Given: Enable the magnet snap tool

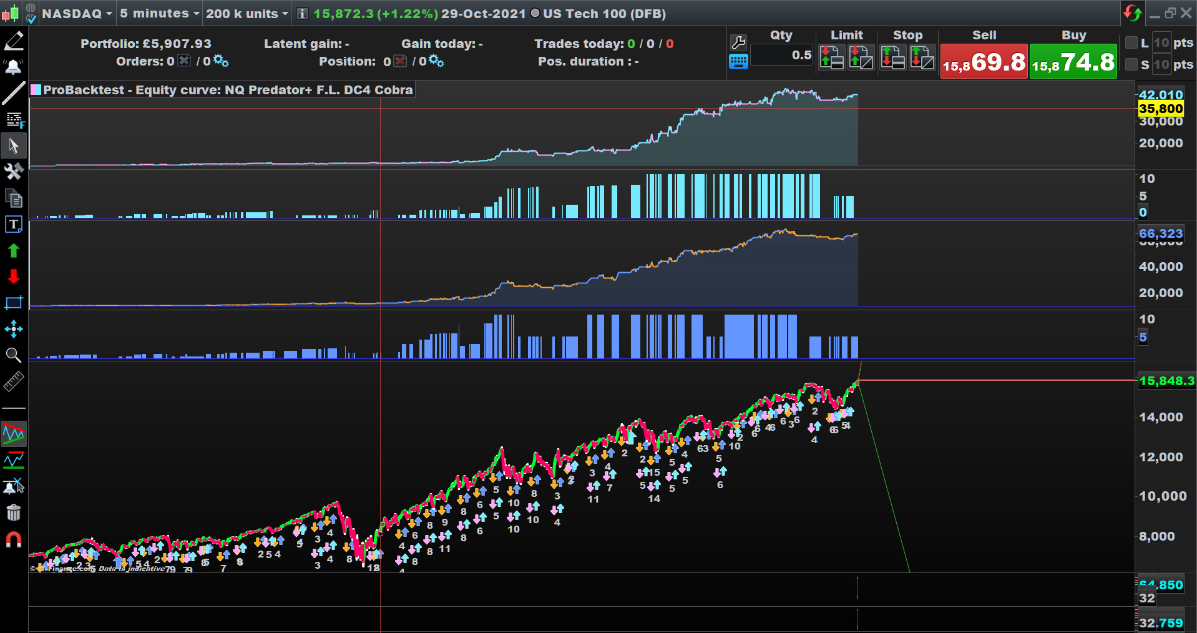Looking at the screenshot, I should (x=14, y=539).
